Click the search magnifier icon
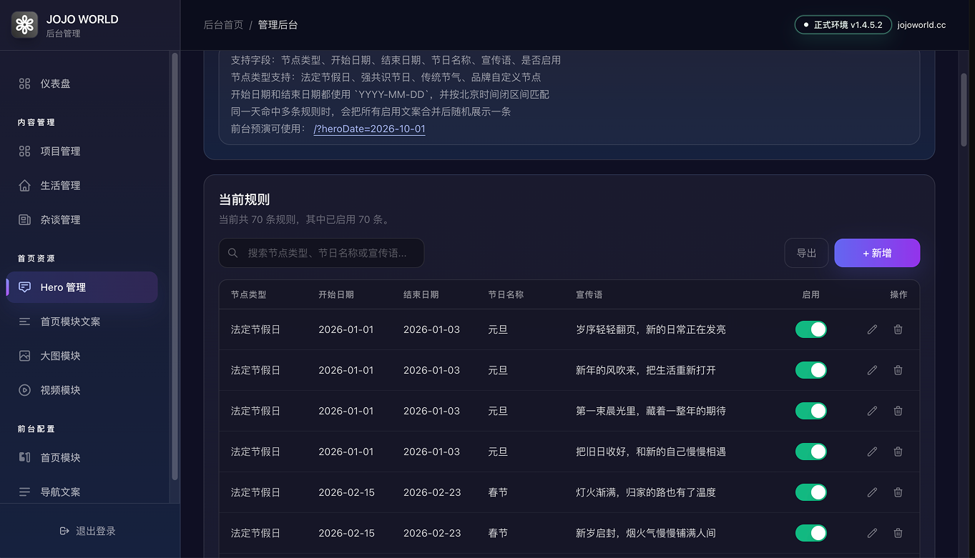 tap(233, 253)
